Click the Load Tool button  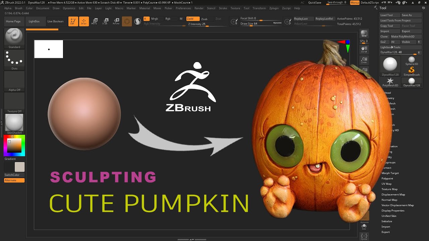coord(389,15)
